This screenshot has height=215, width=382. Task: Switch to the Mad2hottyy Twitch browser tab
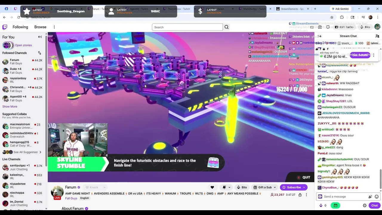tap(254, 9)
